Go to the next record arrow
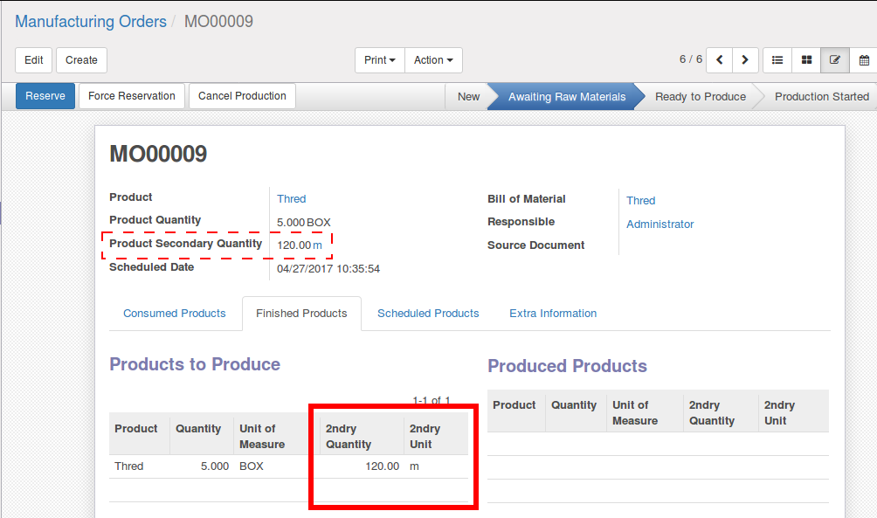 (x=745, y=60)
